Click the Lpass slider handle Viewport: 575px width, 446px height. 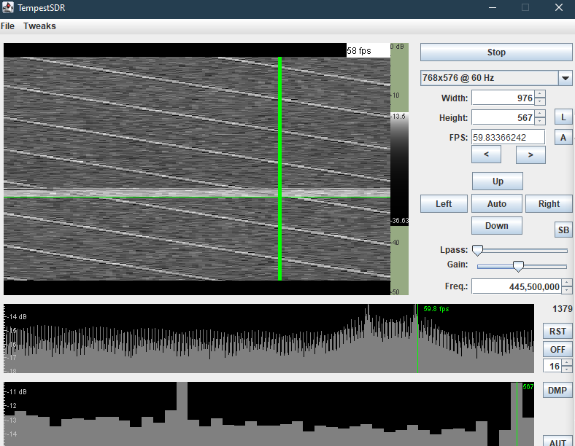pyautogui.click(x=478, y=250)
